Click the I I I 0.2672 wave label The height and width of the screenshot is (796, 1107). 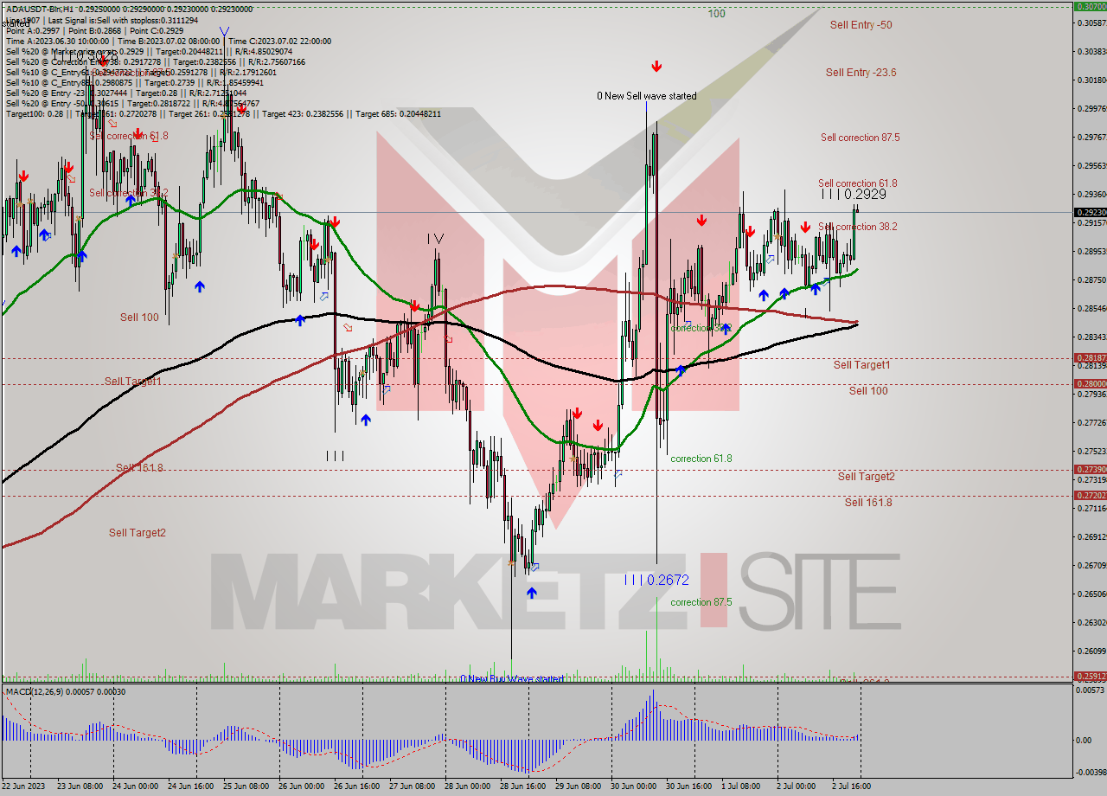(656, 581)
